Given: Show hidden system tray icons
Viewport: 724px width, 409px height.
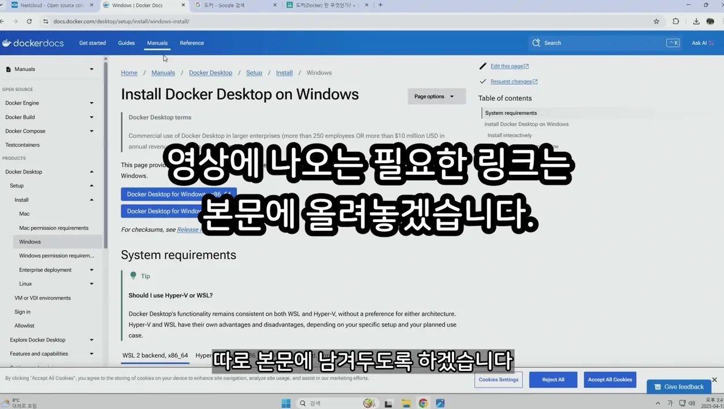Looking at the screenshot, I should 658,403.
